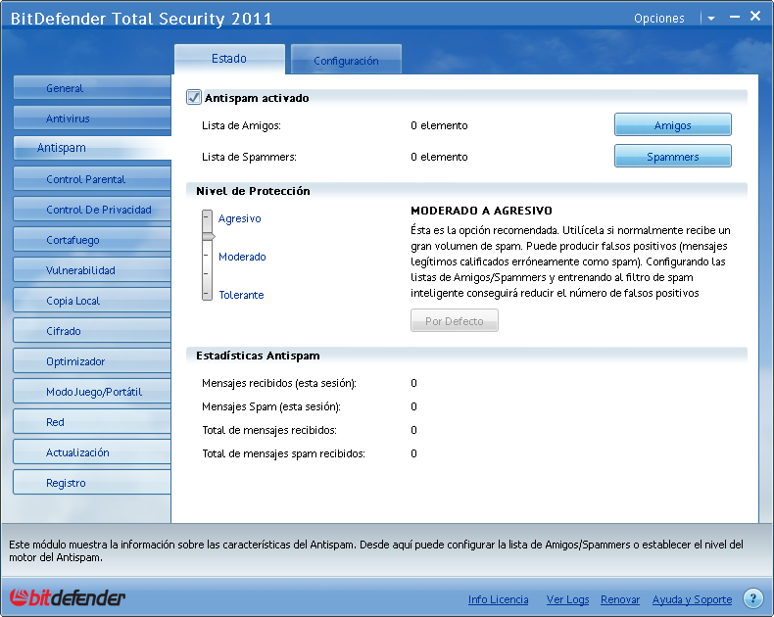Screen dimensions: 774x617
Task: Switch to the Configuración tab
Action: click(x=346, y=61)
